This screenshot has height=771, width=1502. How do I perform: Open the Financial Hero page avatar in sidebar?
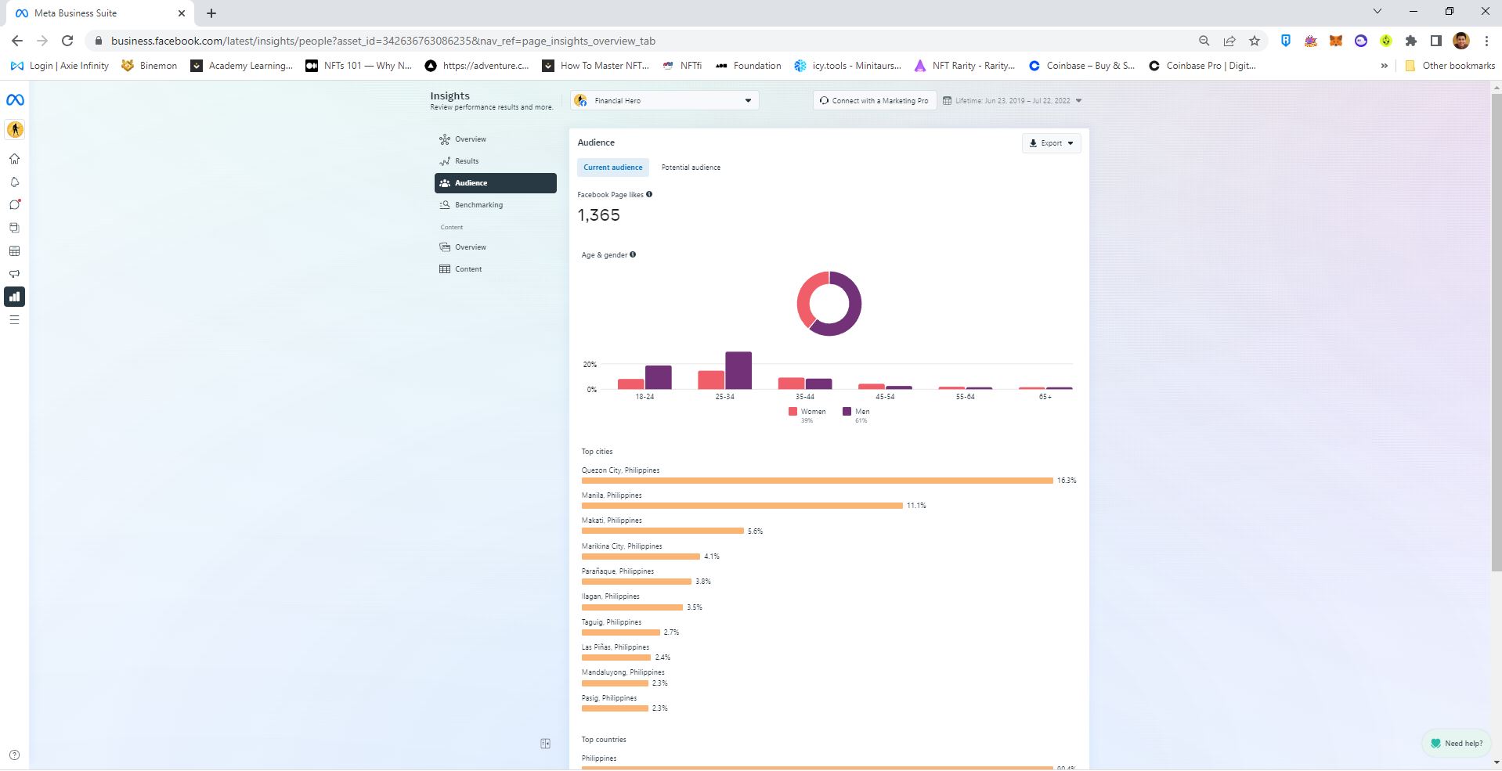point(15,129)
